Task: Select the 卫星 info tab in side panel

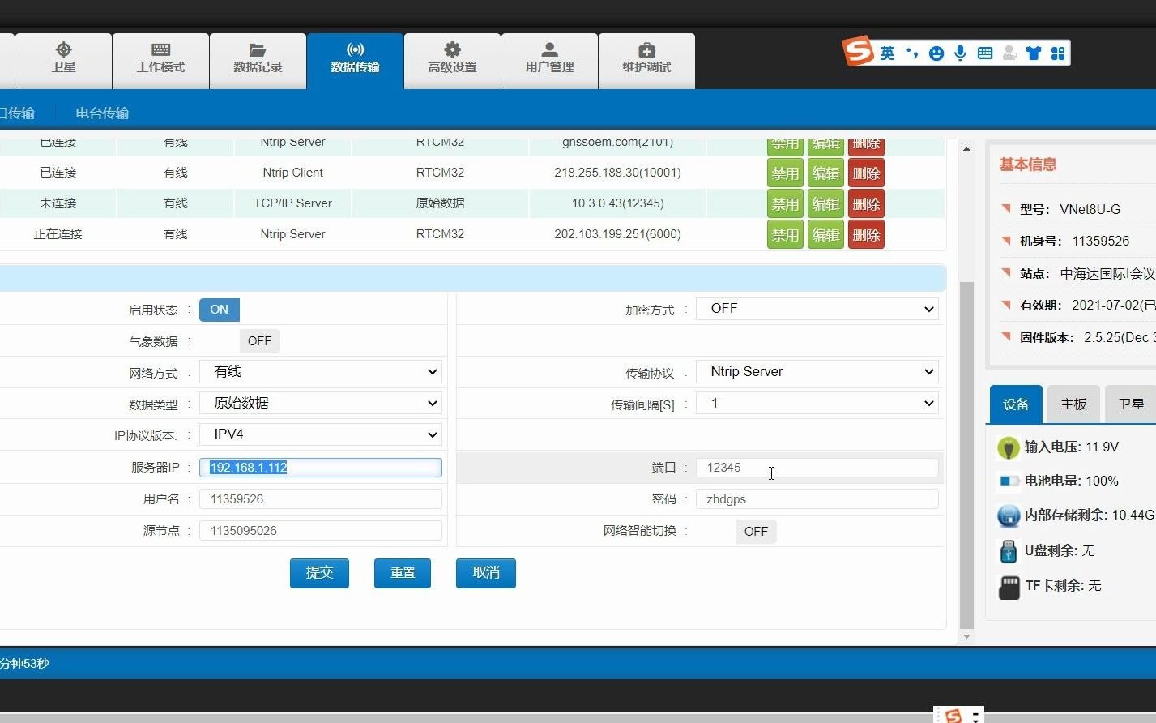Action: pyautogui.click(x=1131, y=404)
